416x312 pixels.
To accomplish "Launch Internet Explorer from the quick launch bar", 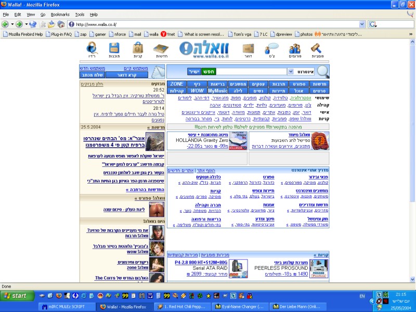I will coord(84,295).
